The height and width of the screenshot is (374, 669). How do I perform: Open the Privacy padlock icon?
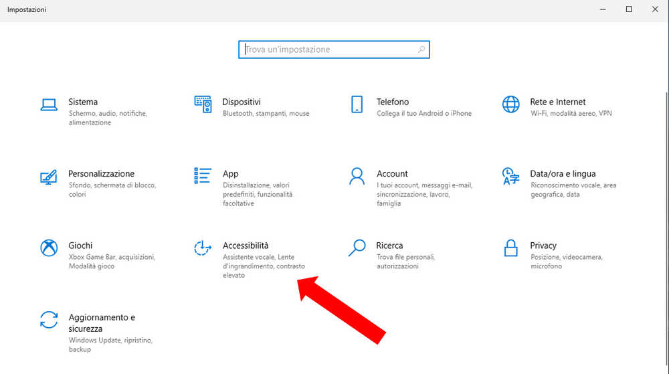click(x=510, y=248)
